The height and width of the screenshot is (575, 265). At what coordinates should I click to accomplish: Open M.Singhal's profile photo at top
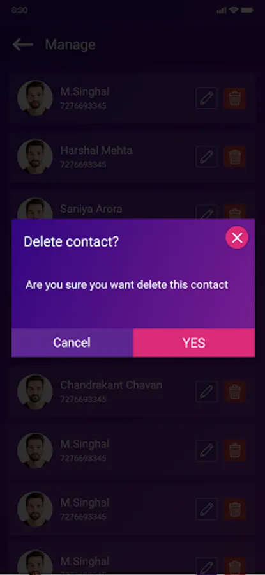coord(35,98)
